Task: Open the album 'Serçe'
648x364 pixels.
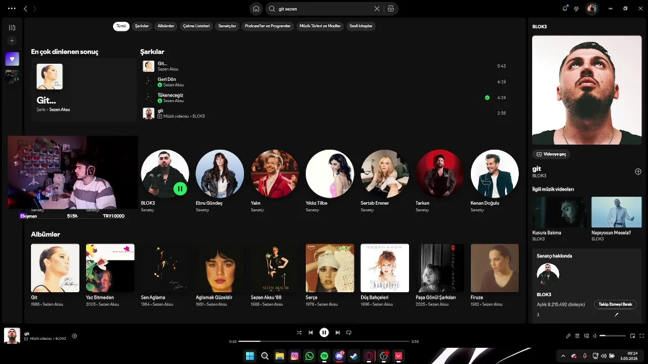Action: [330, 275]
